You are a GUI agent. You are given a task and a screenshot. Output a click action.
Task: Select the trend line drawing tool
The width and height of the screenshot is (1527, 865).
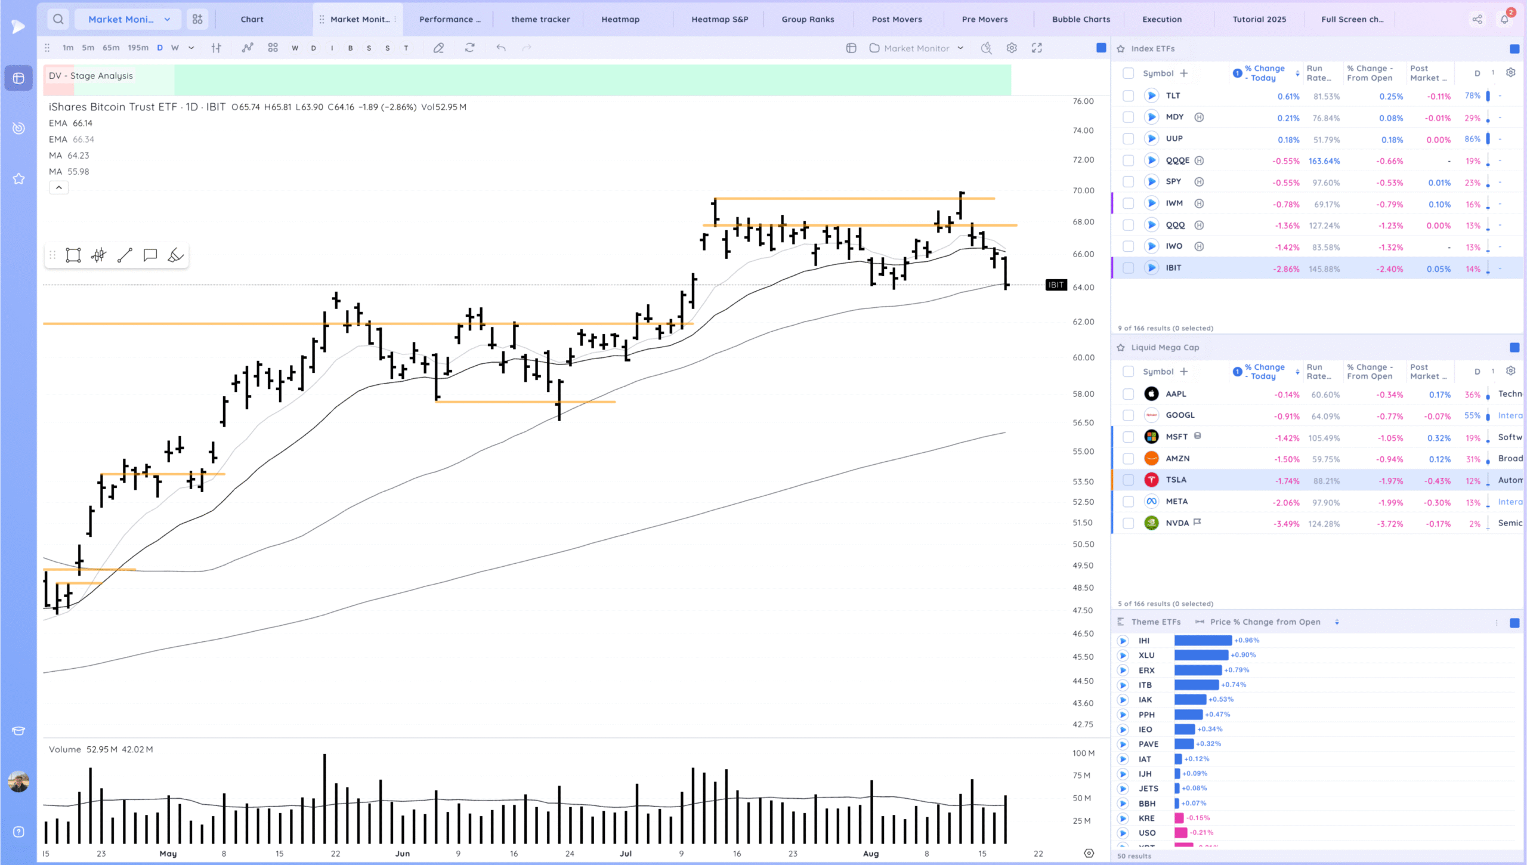[125, 255]
